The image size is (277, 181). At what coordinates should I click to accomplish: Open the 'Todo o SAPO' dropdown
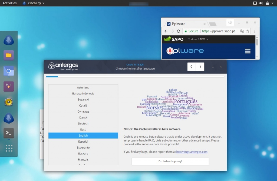pos(197,39)
